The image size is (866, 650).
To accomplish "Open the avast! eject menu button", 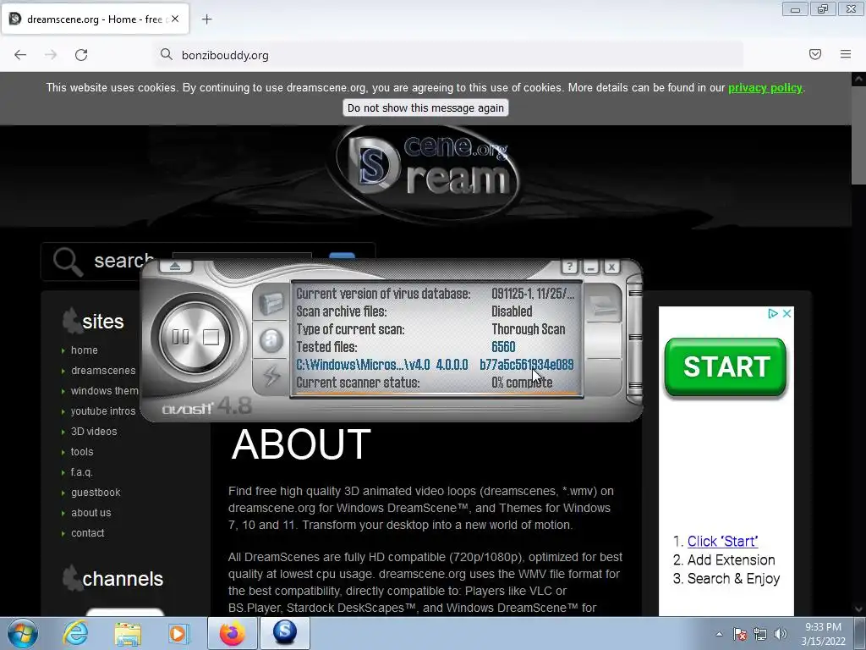I will [175, 267].
